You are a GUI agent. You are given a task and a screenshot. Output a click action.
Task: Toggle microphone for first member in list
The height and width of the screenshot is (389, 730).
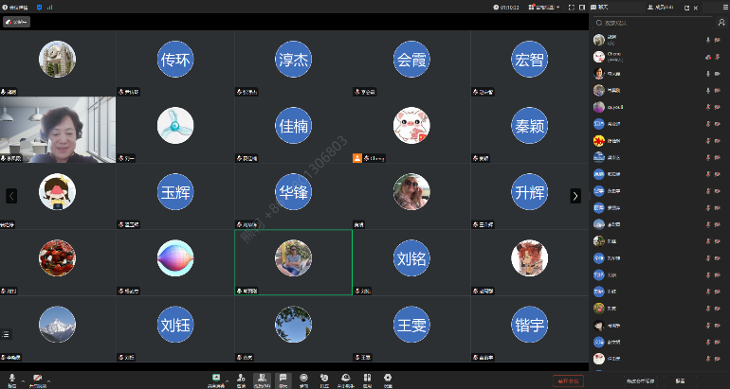(x=708, y=40)
